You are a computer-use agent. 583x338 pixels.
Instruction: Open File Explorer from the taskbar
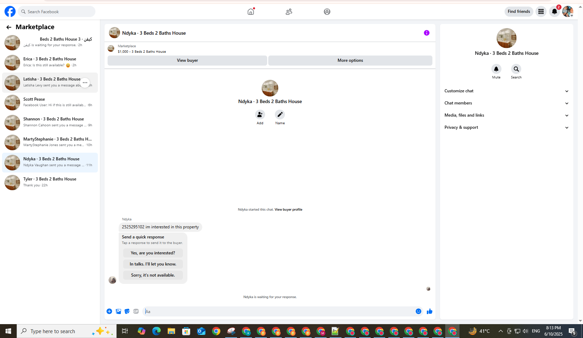pyautogui.click(x=171, y=331)
